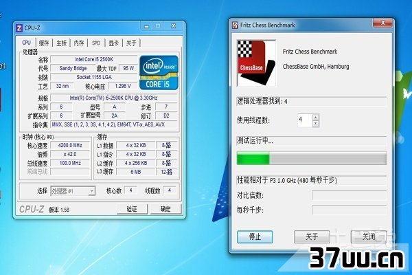
Task: Click the specification i5-2500K CPU @ 3.30GHz
Action: pyautogui.click(x=113, y=98)
